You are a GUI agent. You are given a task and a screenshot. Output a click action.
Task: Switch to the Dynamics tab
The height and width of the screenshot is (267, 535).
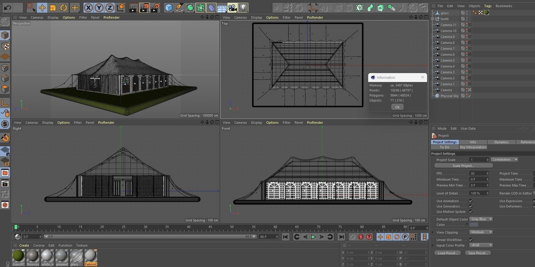[x=501, y=142]
